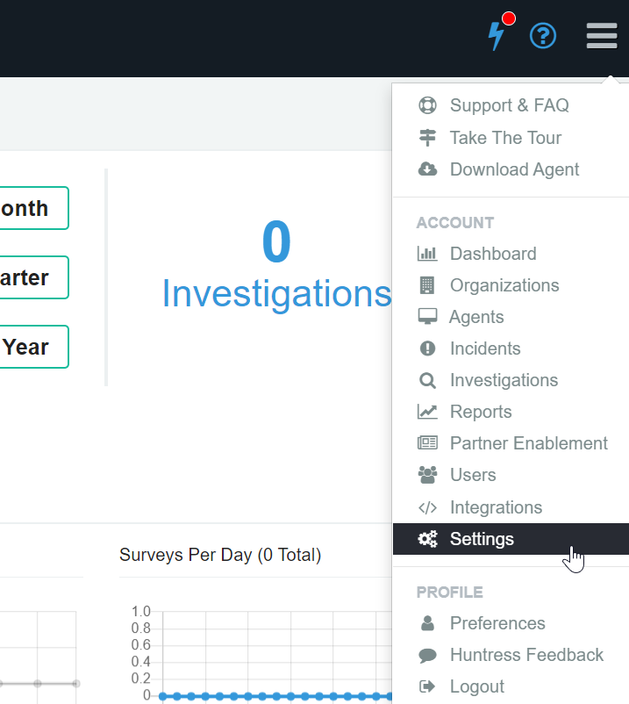This screenshot has height=704, width=629.
Task: Click the monitor icon beside Agents
Action: coord(427,317)
